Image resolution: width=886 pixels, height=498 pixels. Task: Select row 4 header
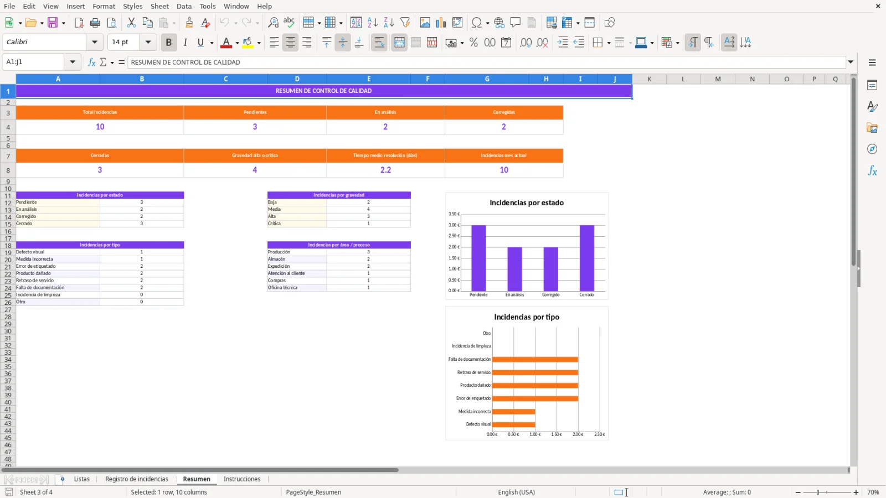(x=8, y=127)
